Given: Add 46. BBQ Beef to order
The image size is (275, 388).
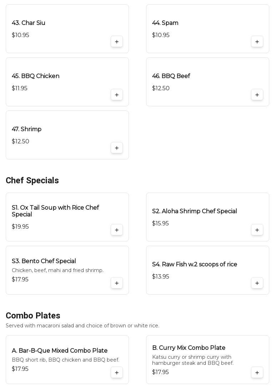Looking at the screenshot, I should click(257, 95).
